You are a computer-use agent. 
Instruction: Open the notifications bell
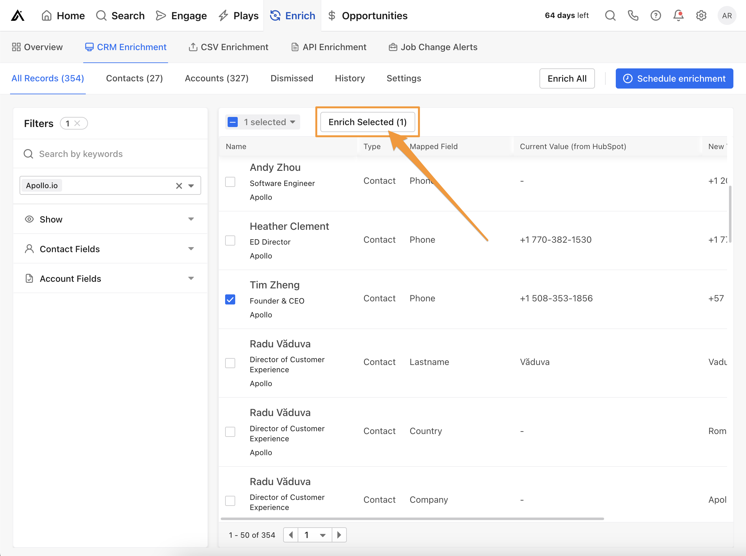point(678,15)
